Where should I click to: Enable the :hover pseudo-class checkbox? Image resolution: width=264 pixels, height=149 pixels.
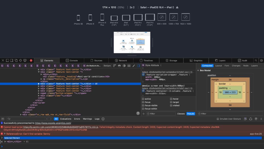pos(170,99)
